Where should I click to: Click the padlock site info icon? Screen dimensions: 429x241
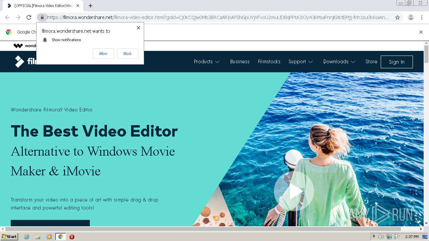(x=42, y=17)
